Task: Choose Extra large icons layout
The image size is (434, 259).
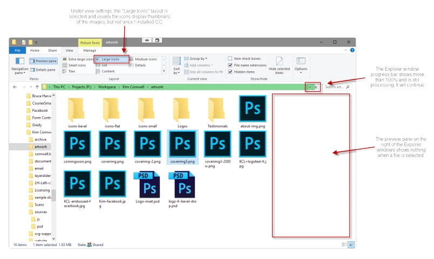Action: 78,59
